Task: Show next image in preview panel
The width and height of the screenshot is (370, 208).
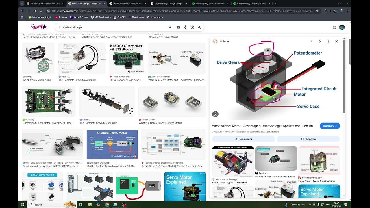Action: pyautogui.click(x=320, y=41)
